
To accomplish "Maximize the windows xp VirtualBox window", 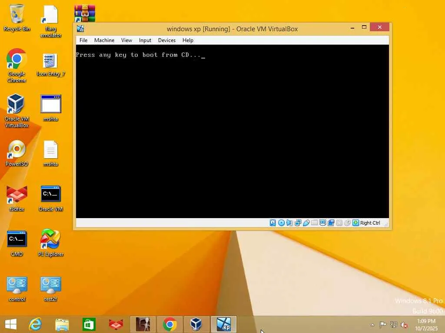I will click(364, 27).
